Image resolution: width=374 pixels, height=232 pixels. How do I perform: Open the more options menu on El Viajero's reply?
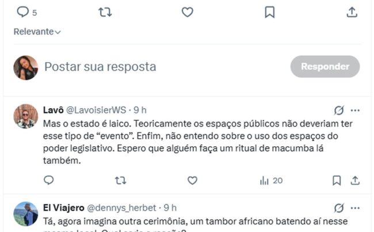(355, 208)
